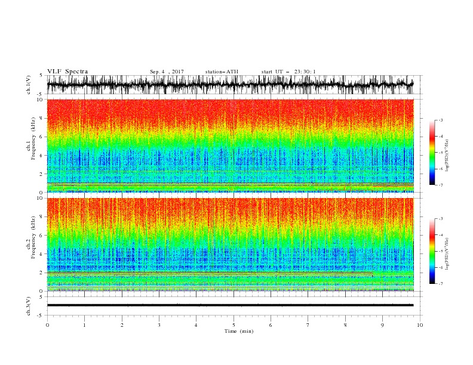Click the ch.2 frequency axis "6" tick label
473x365 pixels.
point(41,236)
